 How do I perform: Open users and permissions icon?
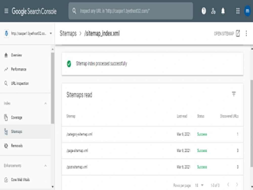click(x=213, y=11)
